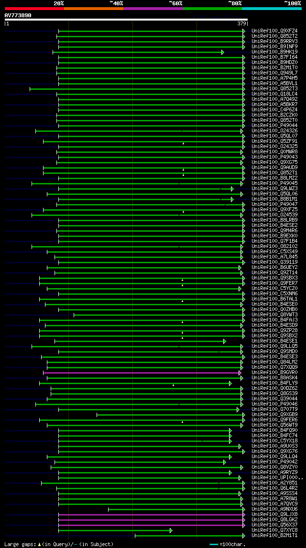Open the UniRef100_Q56X37 label
This screenshot has width=306, height=548.
pos(274,525)
